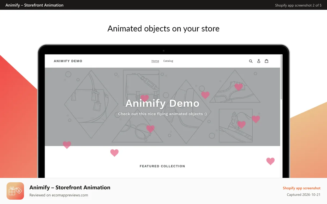Click 'Animated objects on your store' headline
327x204 pixels.
163,29
